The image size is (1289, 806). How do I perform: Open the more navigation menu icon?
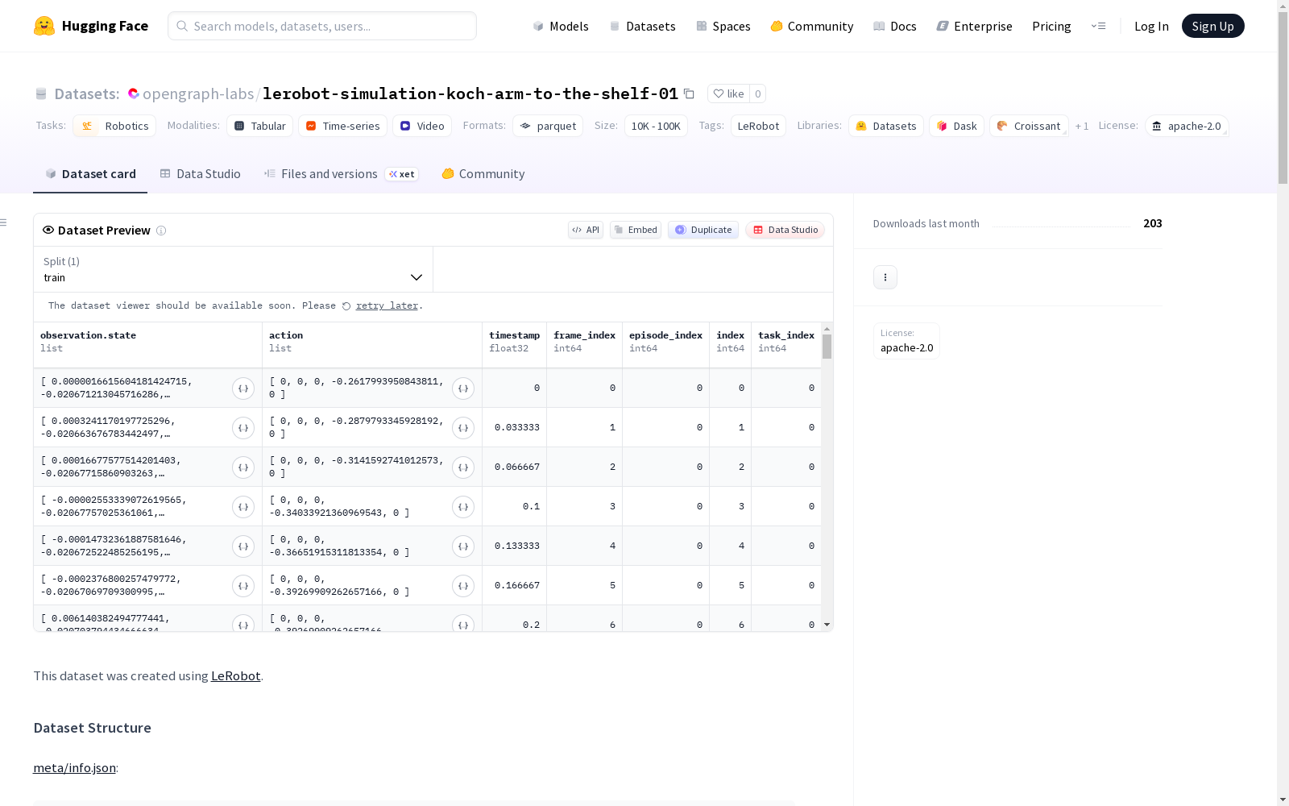(1099, 26)
